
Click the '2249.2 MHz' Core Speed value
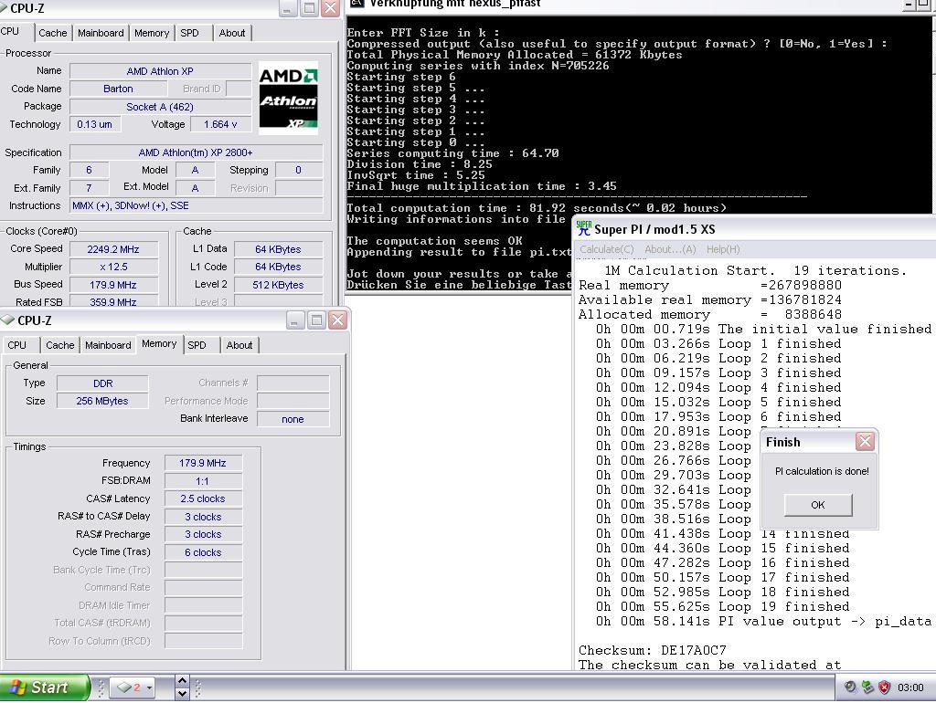tap(113, 249)
